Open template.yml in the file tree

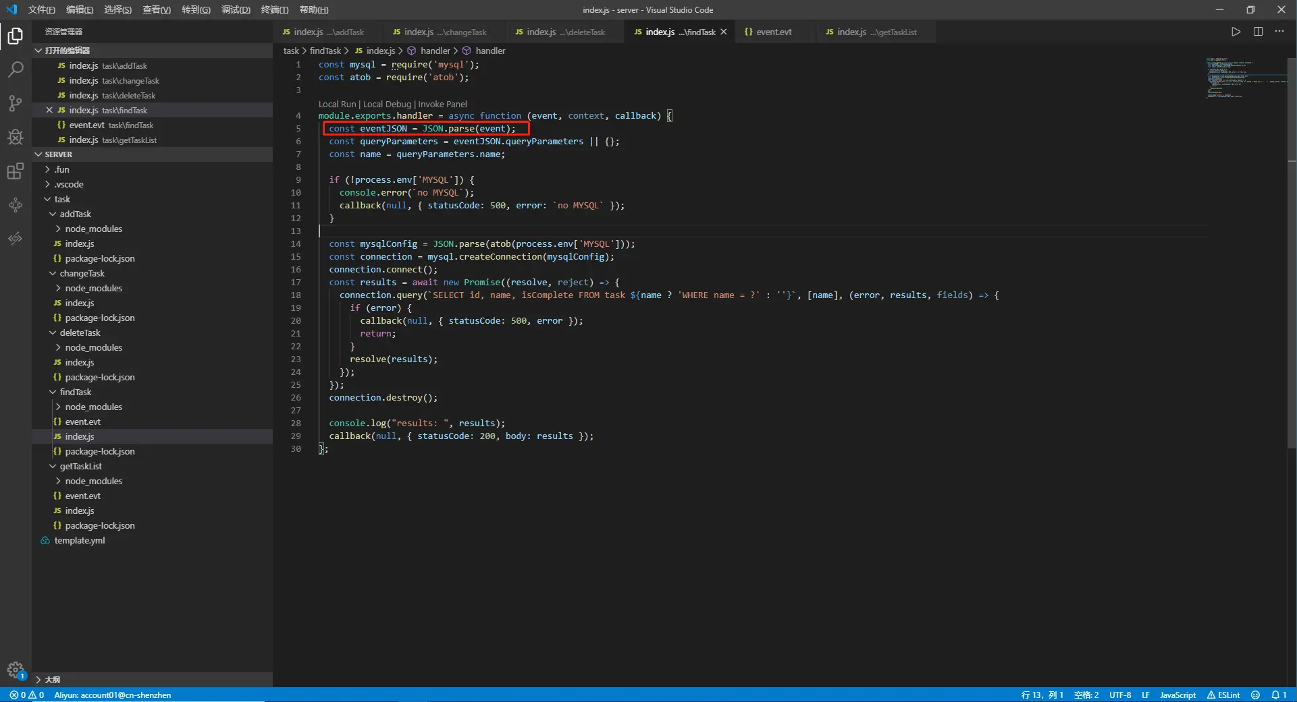click(x=79, y=540)
